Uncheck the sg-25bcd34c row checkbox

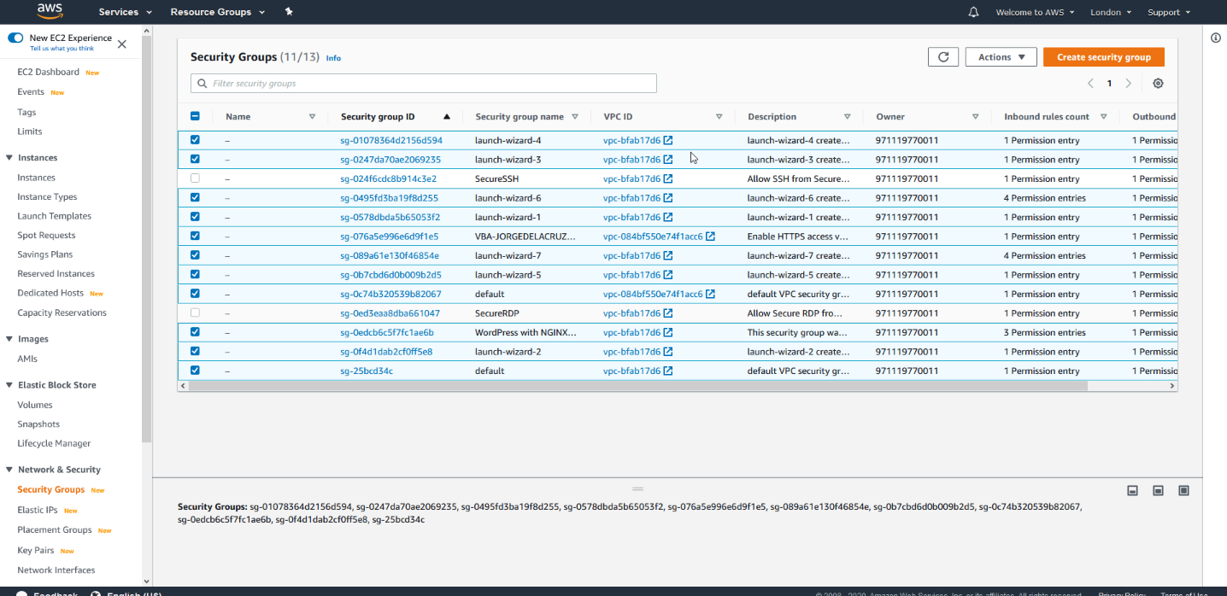pyautogui.click(x=195, y=371)
